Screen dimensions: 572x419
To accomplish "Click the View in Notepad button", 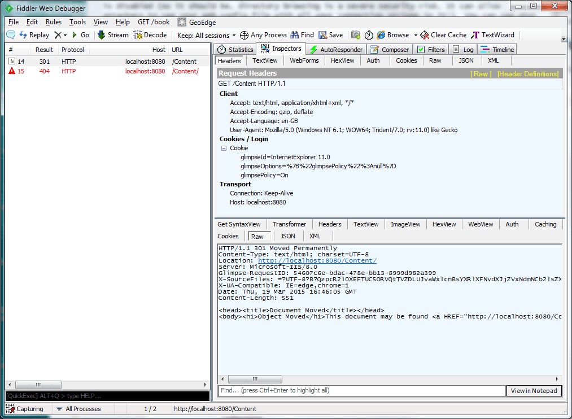I will point(533,390).
